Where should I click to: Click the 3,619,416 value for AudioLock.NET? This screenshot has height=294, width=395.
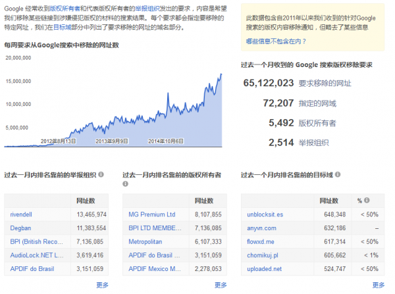point(90,255)
